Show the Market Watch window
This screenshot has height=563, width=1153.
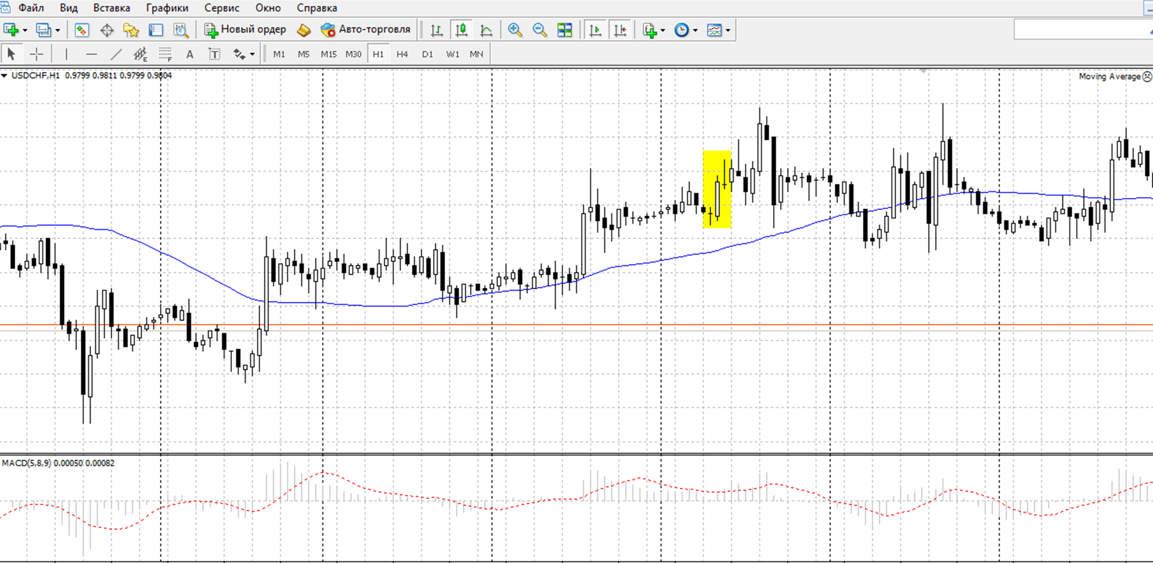(x=82, y=30)
